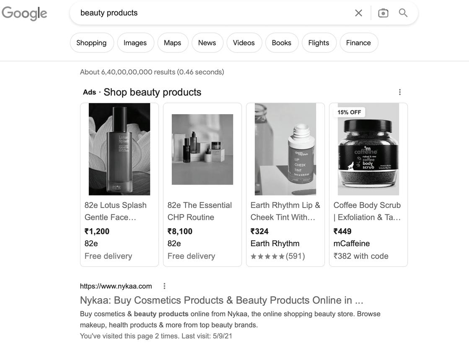Switch to the Images tab
Viewport: 469px width, 349px height.
coord(135,43)
